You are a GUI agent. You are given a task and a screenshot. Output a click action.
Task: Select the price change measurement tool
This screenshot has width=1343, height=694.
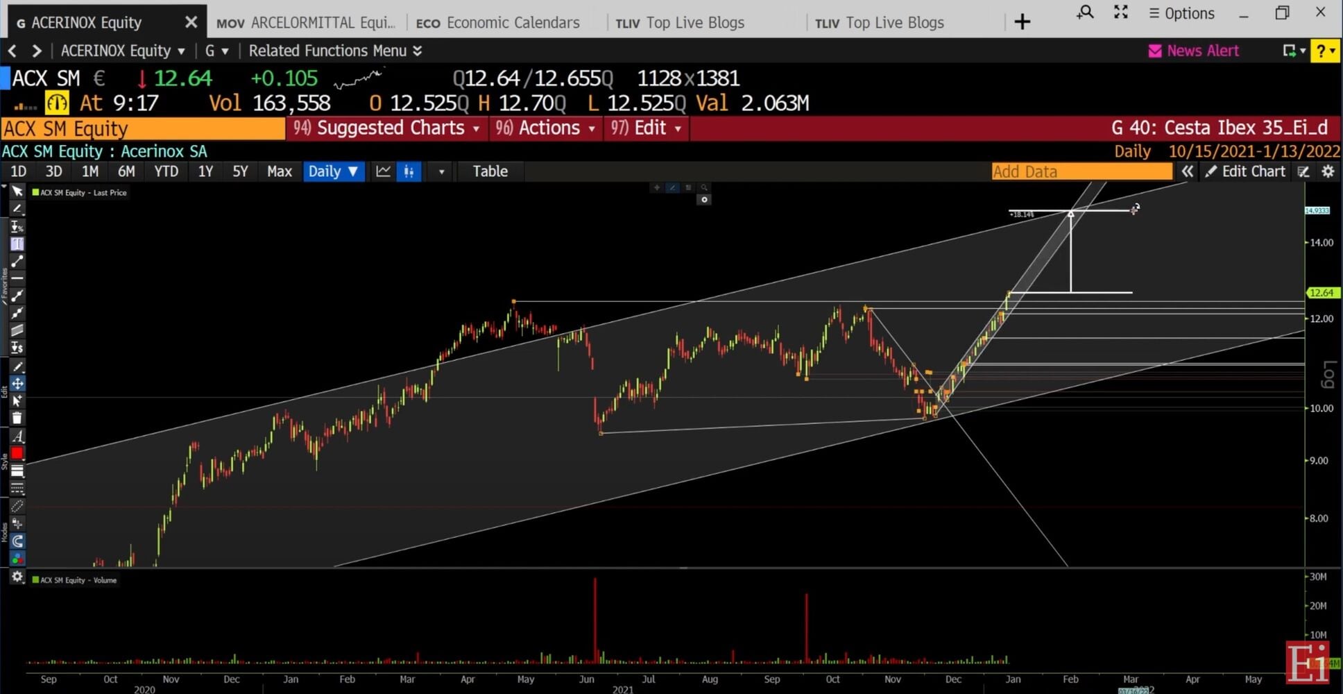(x=17, y=348)
